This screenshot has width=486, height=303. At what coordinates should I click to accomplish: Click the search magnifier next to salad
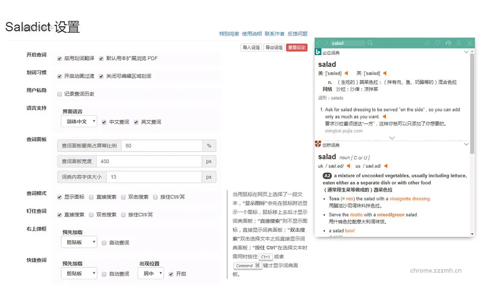370,43
